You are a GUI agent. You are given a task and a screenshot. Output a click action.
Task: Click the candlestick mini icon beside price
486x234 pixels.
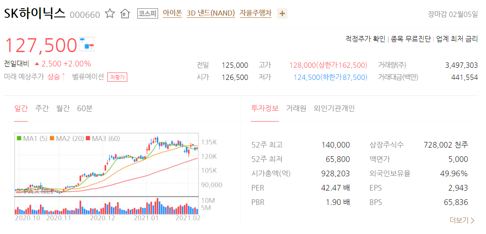click(87, 44)
